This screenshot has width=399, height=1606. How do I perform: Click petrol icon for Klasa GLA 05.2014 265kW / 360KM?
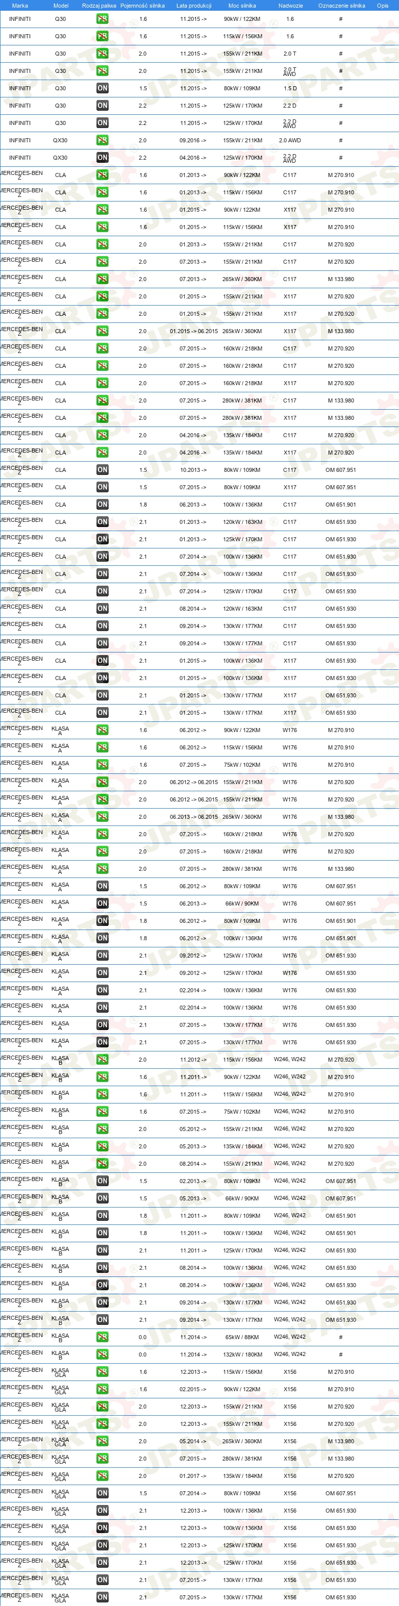click(102, 1441)
